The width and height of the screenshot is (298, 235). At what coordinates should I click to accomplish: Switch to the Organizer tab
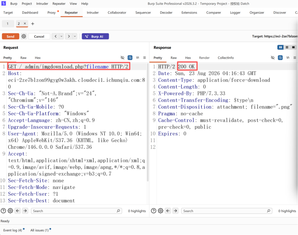point(257,13)
